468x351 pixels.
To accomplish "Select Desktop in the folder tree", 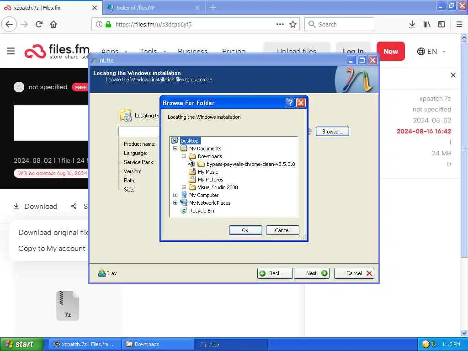I will click(x=190, y=141).
